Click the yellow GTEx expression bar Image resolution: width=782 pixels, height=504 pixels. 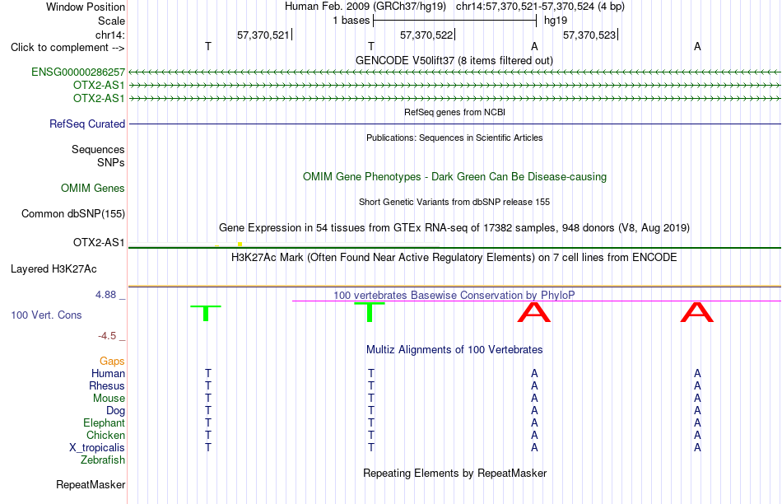(x=240, y=244)
